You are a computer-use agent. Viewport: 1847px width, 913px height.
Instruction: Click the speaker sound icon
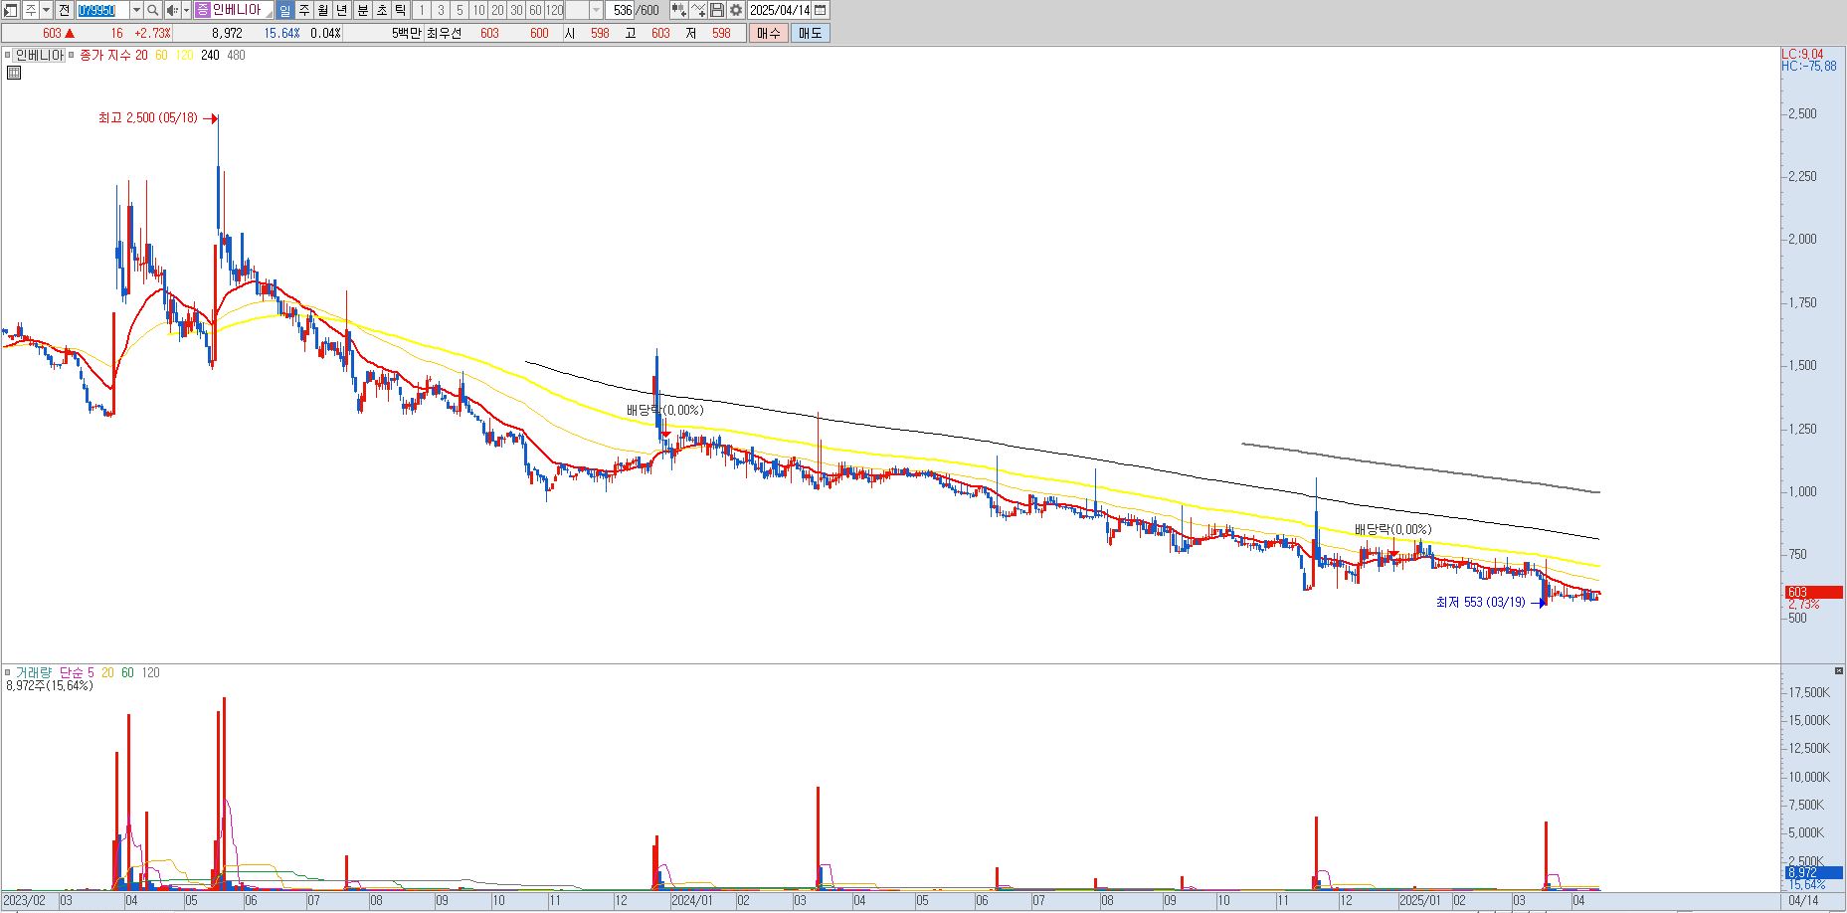172,10
